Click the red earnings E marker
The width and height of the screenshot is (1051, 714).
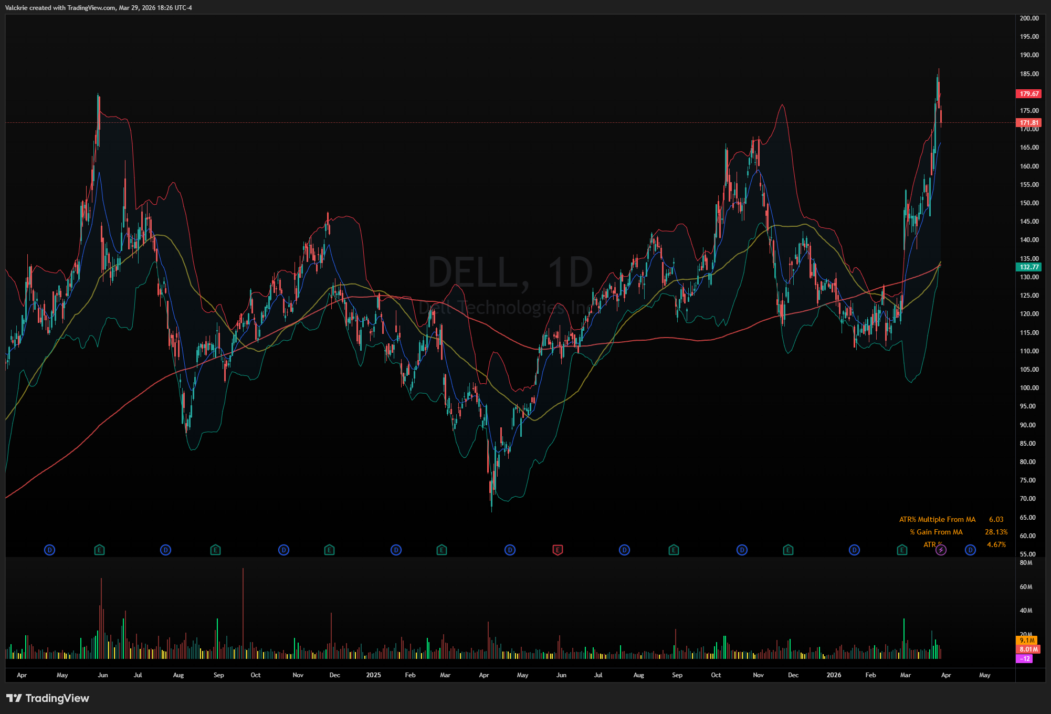pyautogui.click(x=558, y=550)
